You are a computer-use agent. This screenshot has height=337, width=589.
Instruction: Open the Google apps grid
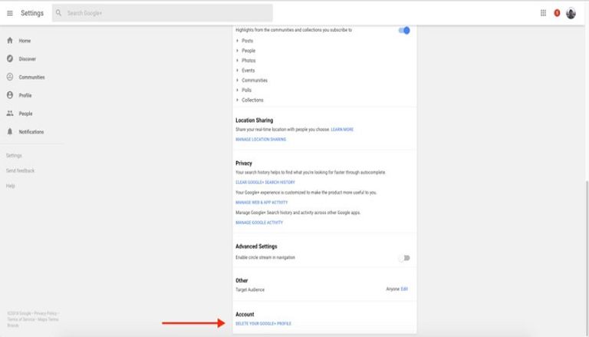pyautogui.click(x=544, y=13)
